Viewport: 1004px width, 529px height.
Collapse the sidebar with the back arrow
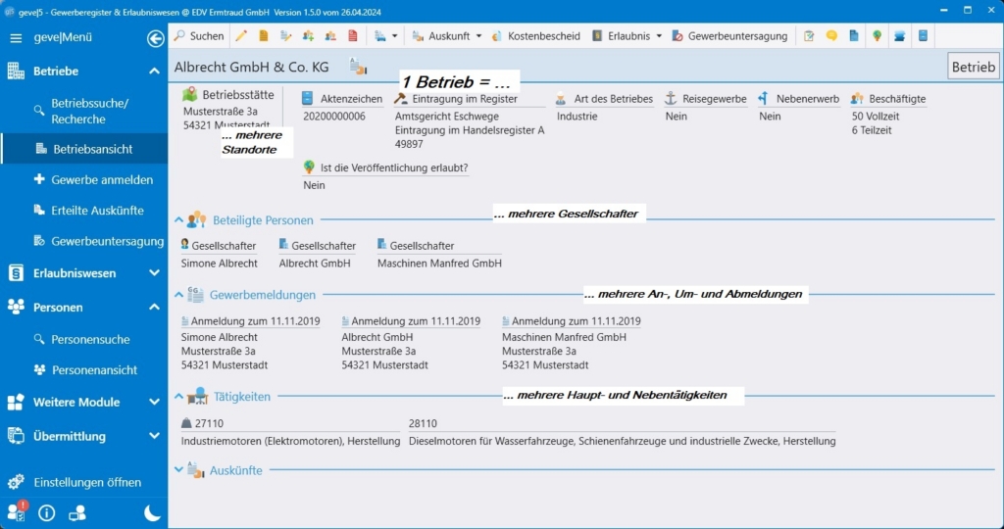(155, 38)
